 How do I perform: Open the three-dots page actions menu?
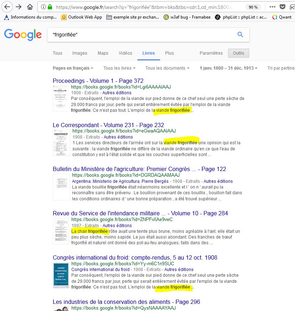click(x=272, y=7)
